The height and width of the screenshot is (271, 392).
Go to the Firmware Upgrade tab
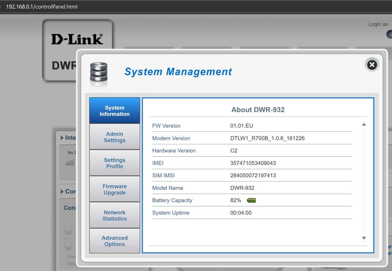tap(114, 189)
